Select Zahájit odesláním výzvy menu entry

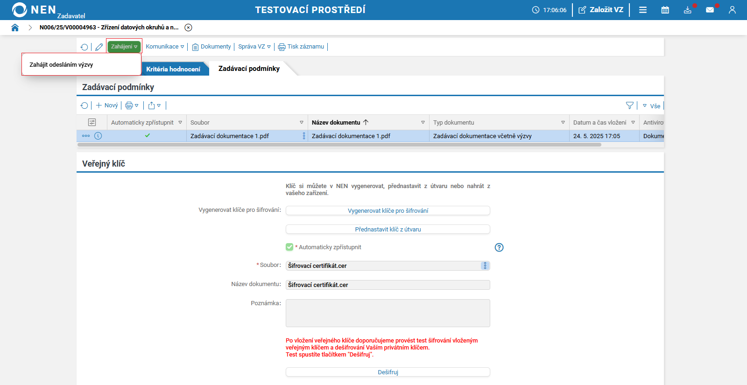click(61, 65)
